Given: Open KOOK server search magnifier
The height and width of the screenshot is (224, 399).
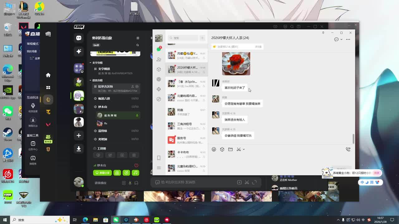Looking at the screenshot, I should pos(137,45).
